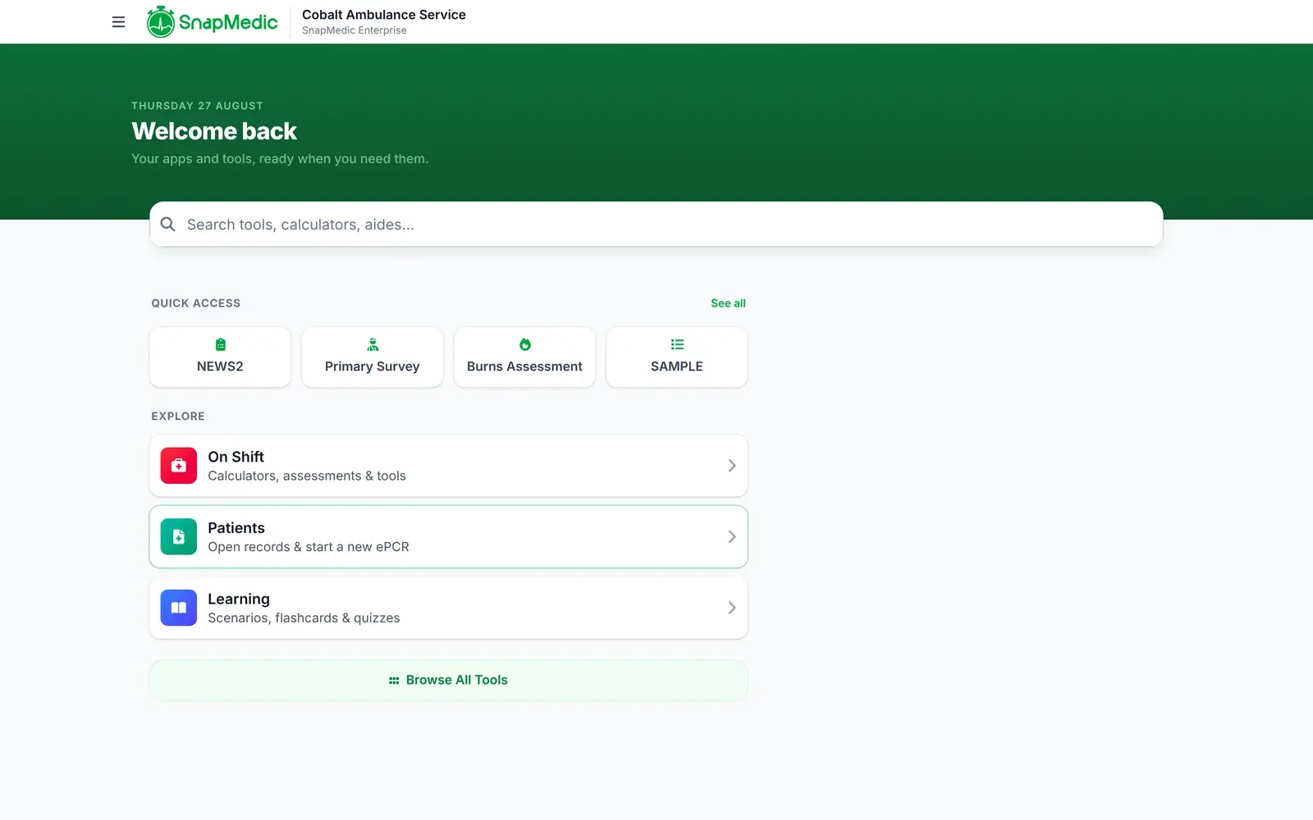Viewport: 1313px width, 820px height.
Task: Select the Patients section title
Action: pyautogui.click(x=236, y=528)
